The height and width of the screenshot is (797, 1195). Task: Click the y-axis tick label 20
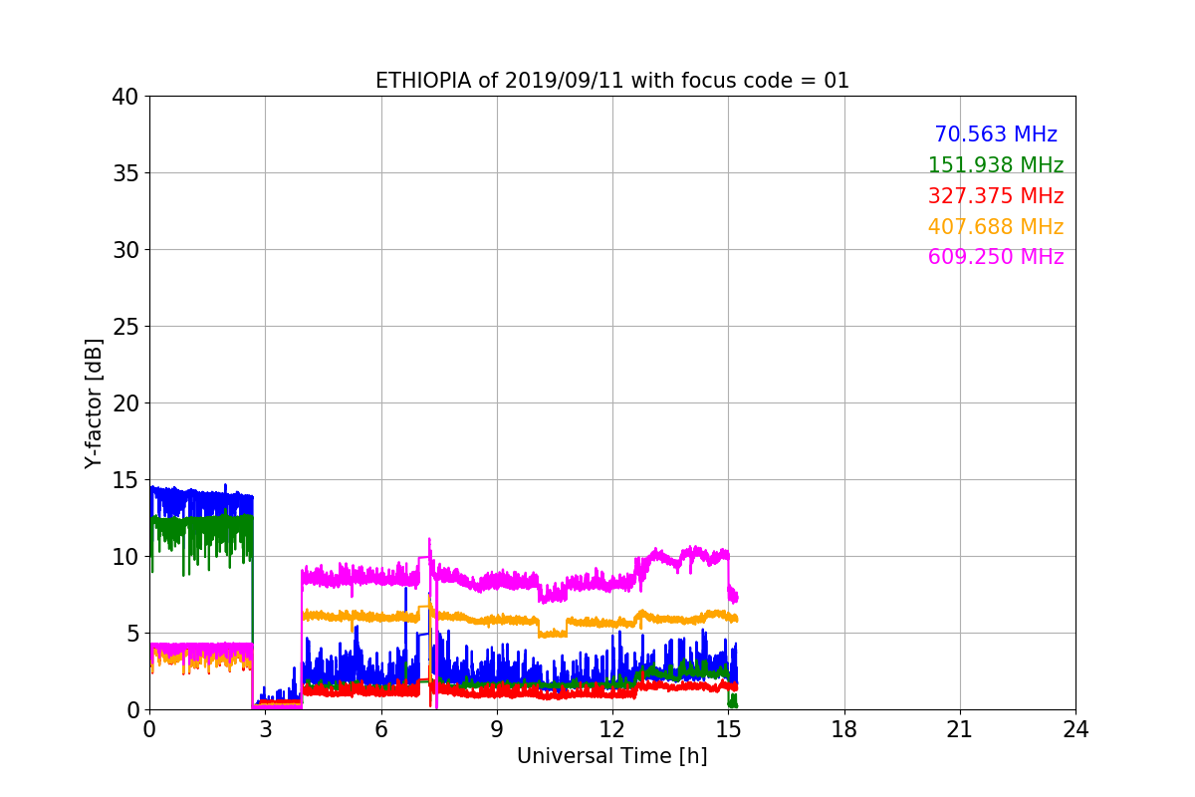pos(124,403)
